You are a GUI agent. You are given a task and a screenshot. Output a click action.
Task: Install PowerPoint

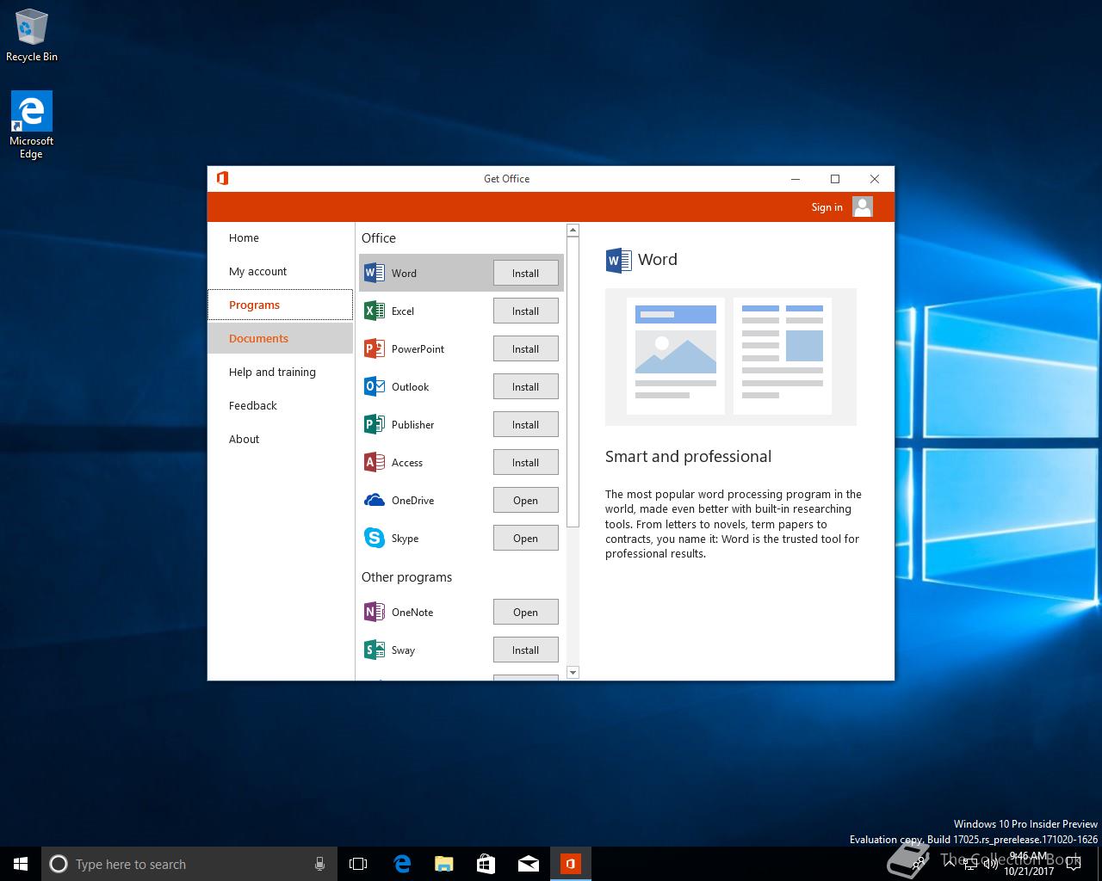[525, 348]
